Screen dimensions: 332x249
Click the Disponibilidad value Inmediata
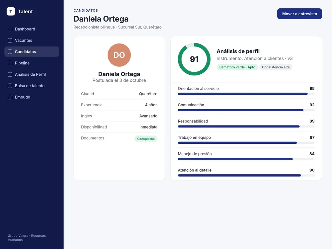(148, 127)
